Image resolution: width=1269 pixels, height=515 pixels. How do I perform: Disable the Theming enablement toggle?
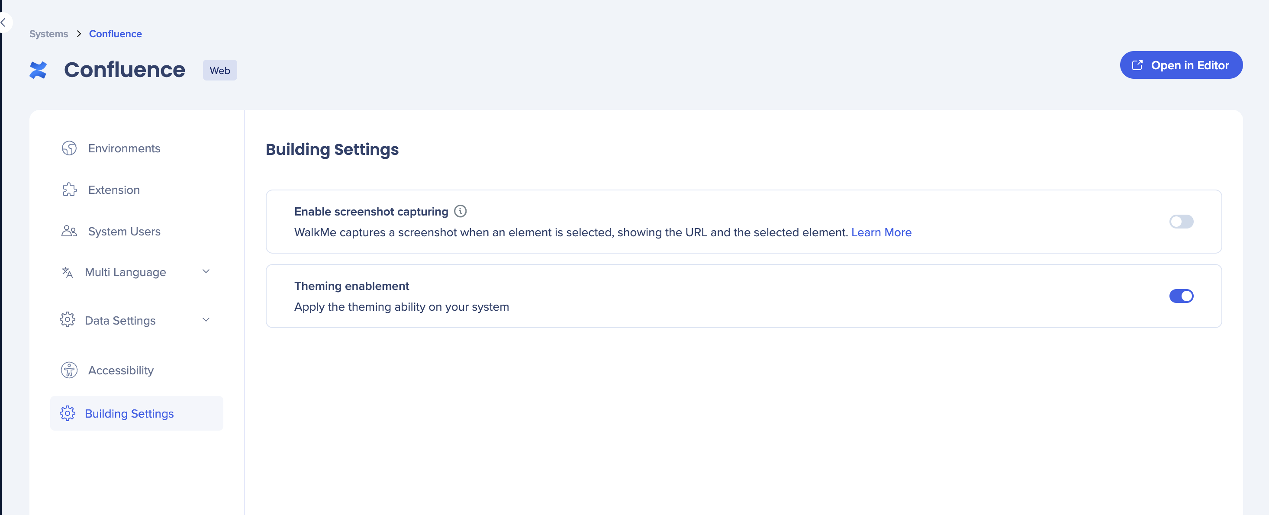point(1181,296)
